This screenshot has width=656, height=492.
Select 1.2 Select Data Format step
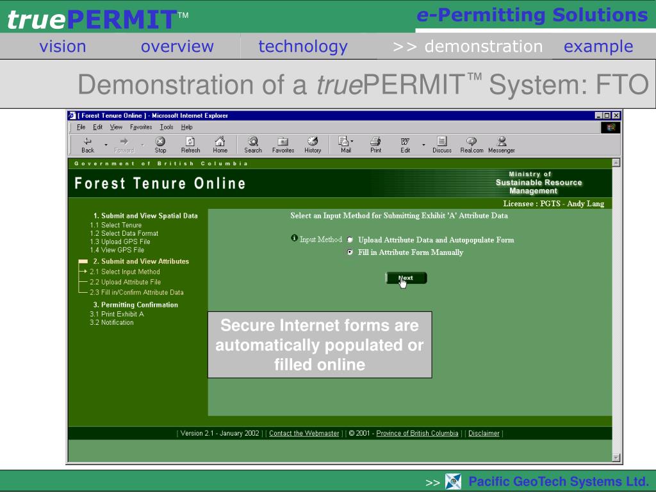(x=124, y=233)
